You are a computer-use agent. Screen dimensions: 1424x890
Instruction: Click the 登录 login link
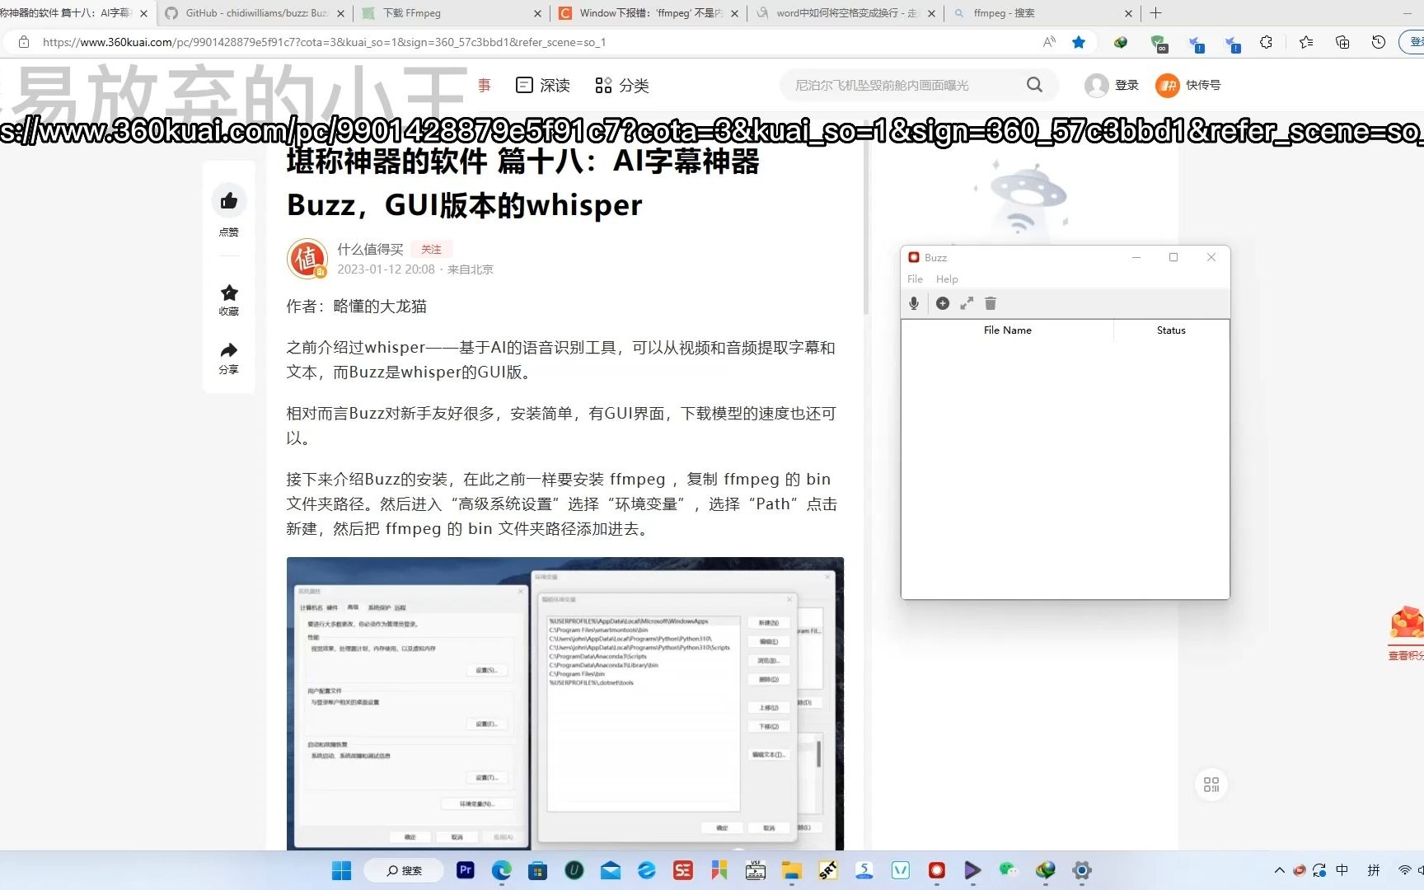(1127, 85)
